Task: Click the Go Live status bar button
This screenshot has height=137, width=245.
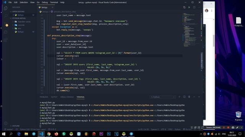Action: [x=187, y=129]
